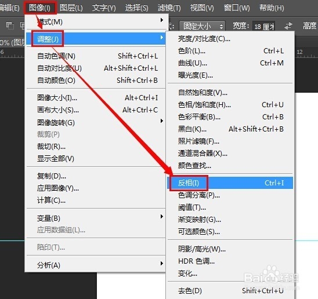
Task: Open the 文字(Y) menu
Action: pos(104,8)
